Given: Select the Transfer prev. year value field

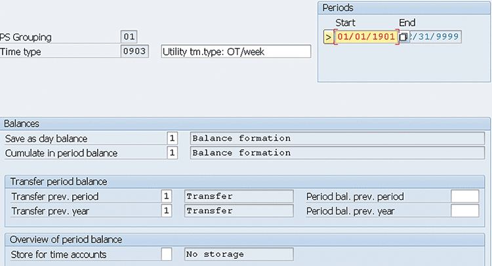Looking at the screenshot, I should coord(166,210).
